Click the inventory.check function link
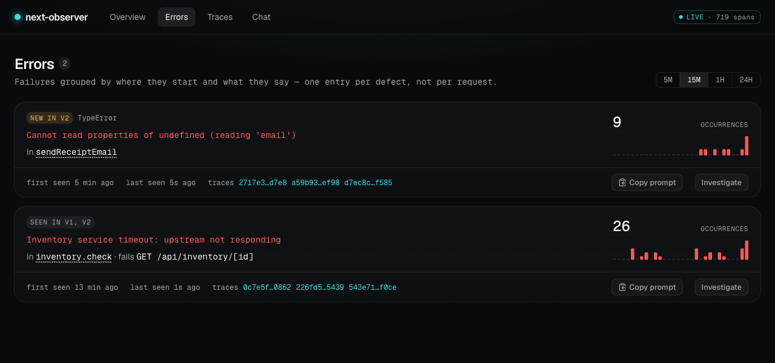The image size is (775, 363). pos(74,257)
